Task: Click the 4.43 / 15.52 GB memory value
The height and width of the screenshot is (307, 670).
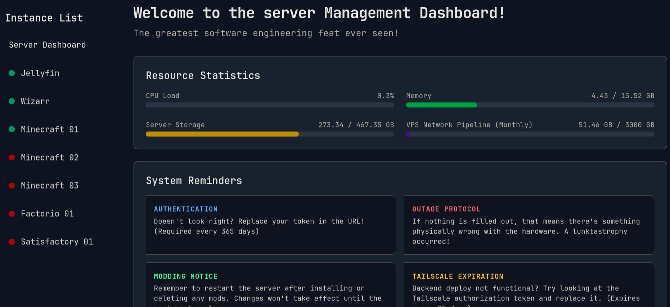Action: tap(623, 96)
